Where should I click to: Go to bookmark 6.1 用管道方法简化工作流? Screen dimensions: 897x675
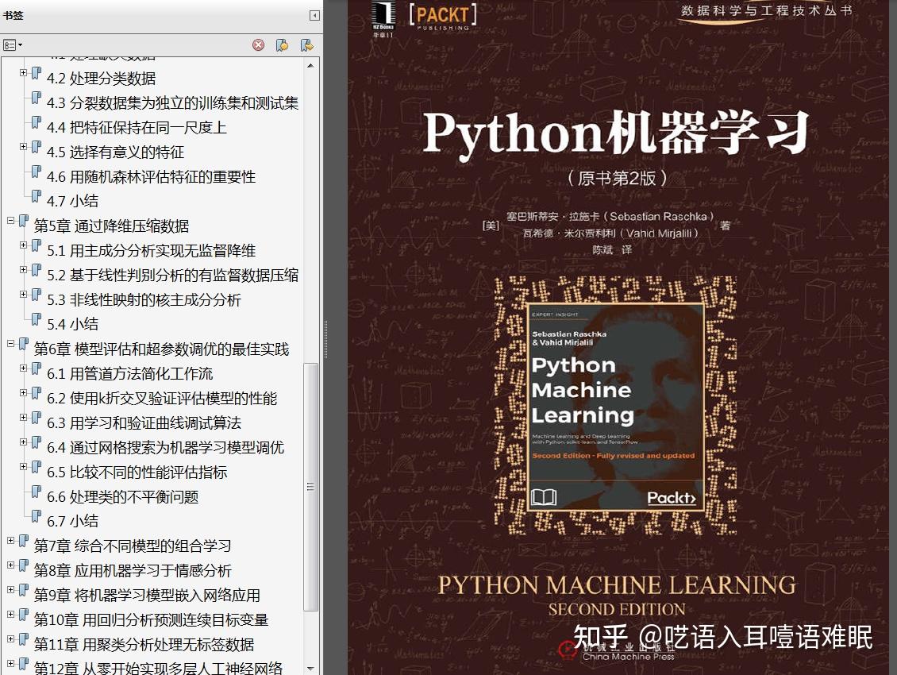[130, 374]
